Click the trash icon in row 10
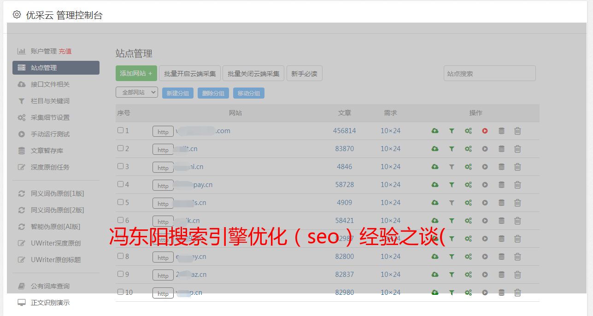 [517, 293]
